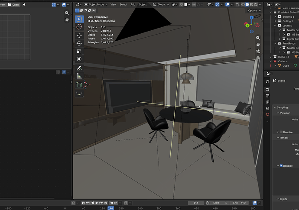Enable the Viewport Denoise checkbox
The image size is (299, 210).
point(281,132)
